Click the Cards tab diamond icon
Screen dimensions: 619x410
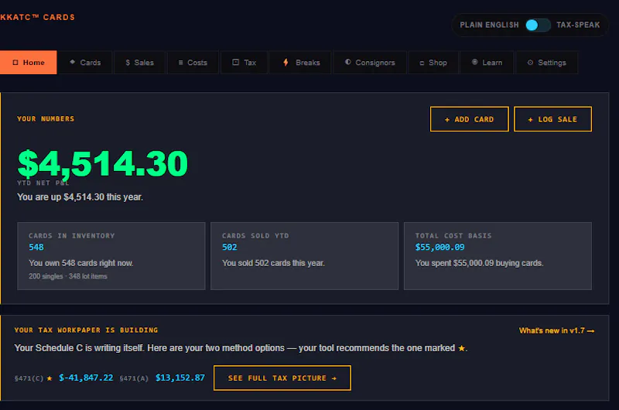[x=72, y=62]
